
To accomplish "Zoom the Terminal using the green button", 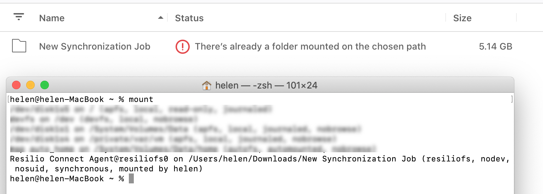I will click(44, 85).
